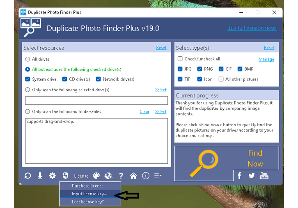Click the home icon in the toolbar
The image size is (298, 208).
tap(133, 176)
